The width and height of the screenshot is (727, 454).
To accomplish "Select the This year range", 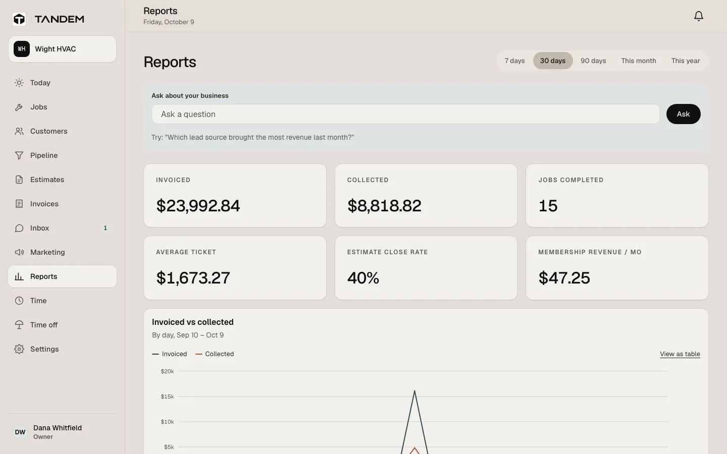I will 686,61.
